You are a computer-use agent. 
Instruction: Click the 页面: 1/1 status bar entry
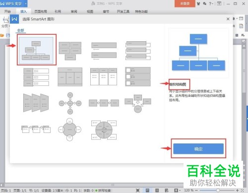(x=20, y=191)
